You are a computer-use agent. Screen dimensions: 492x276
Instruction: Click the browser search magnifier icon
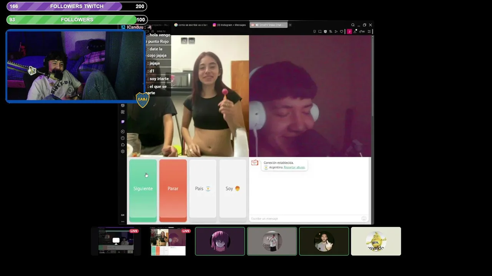point(353,25)
